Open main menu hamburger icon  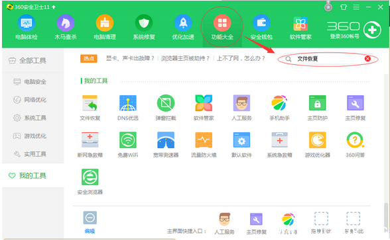(356, 7)
